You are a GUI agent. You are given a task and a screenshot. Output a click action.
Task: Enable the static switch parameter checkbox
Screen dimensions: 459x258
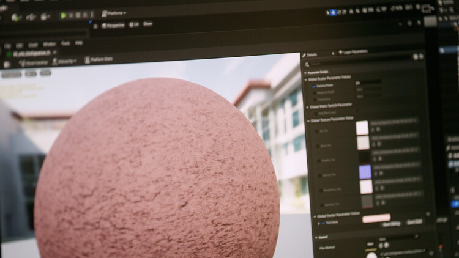316,114
